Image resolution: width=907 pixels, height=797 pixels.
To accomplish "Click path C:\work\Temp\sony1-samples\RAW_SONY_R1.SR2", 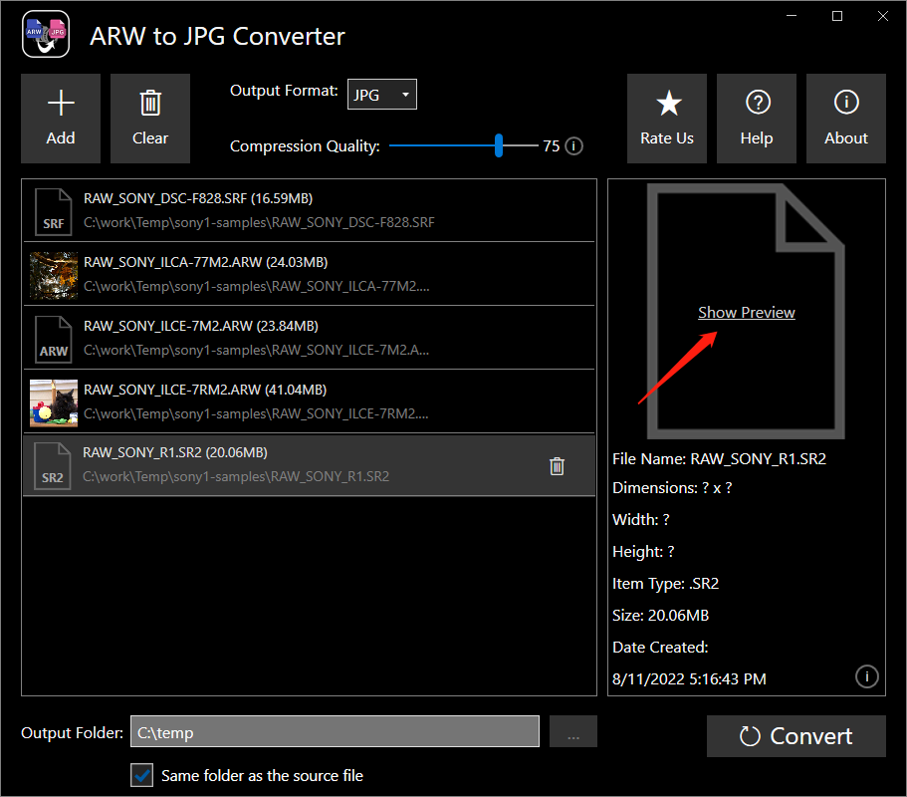I will click(x=236, y=477).
